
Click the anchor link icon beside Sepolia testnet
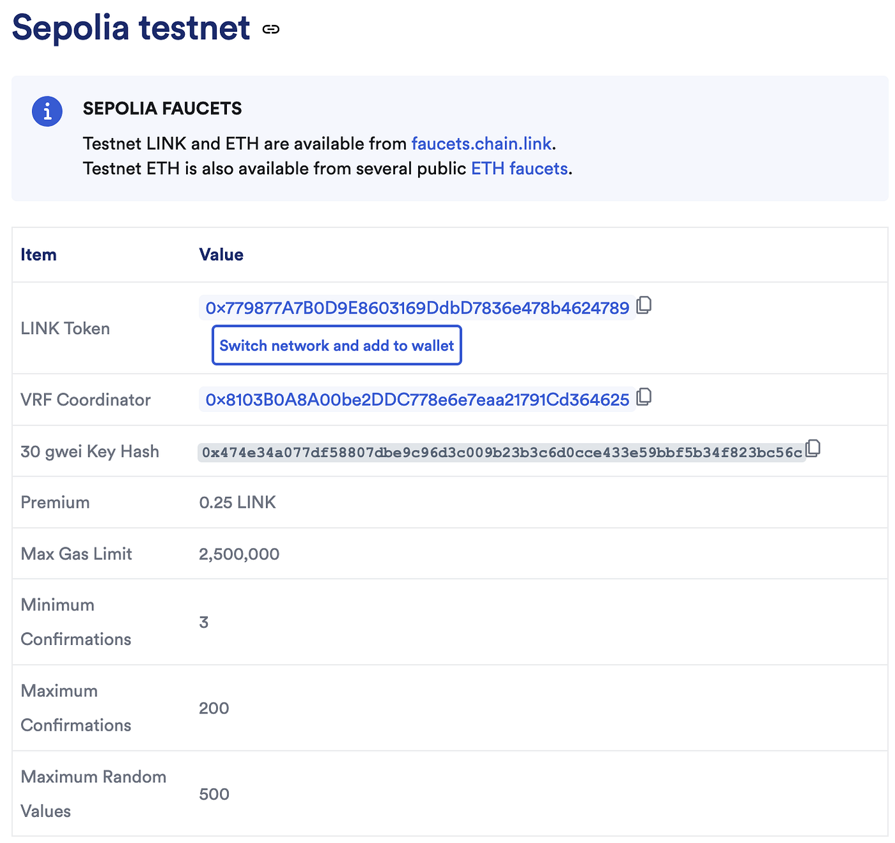point(271,29)
